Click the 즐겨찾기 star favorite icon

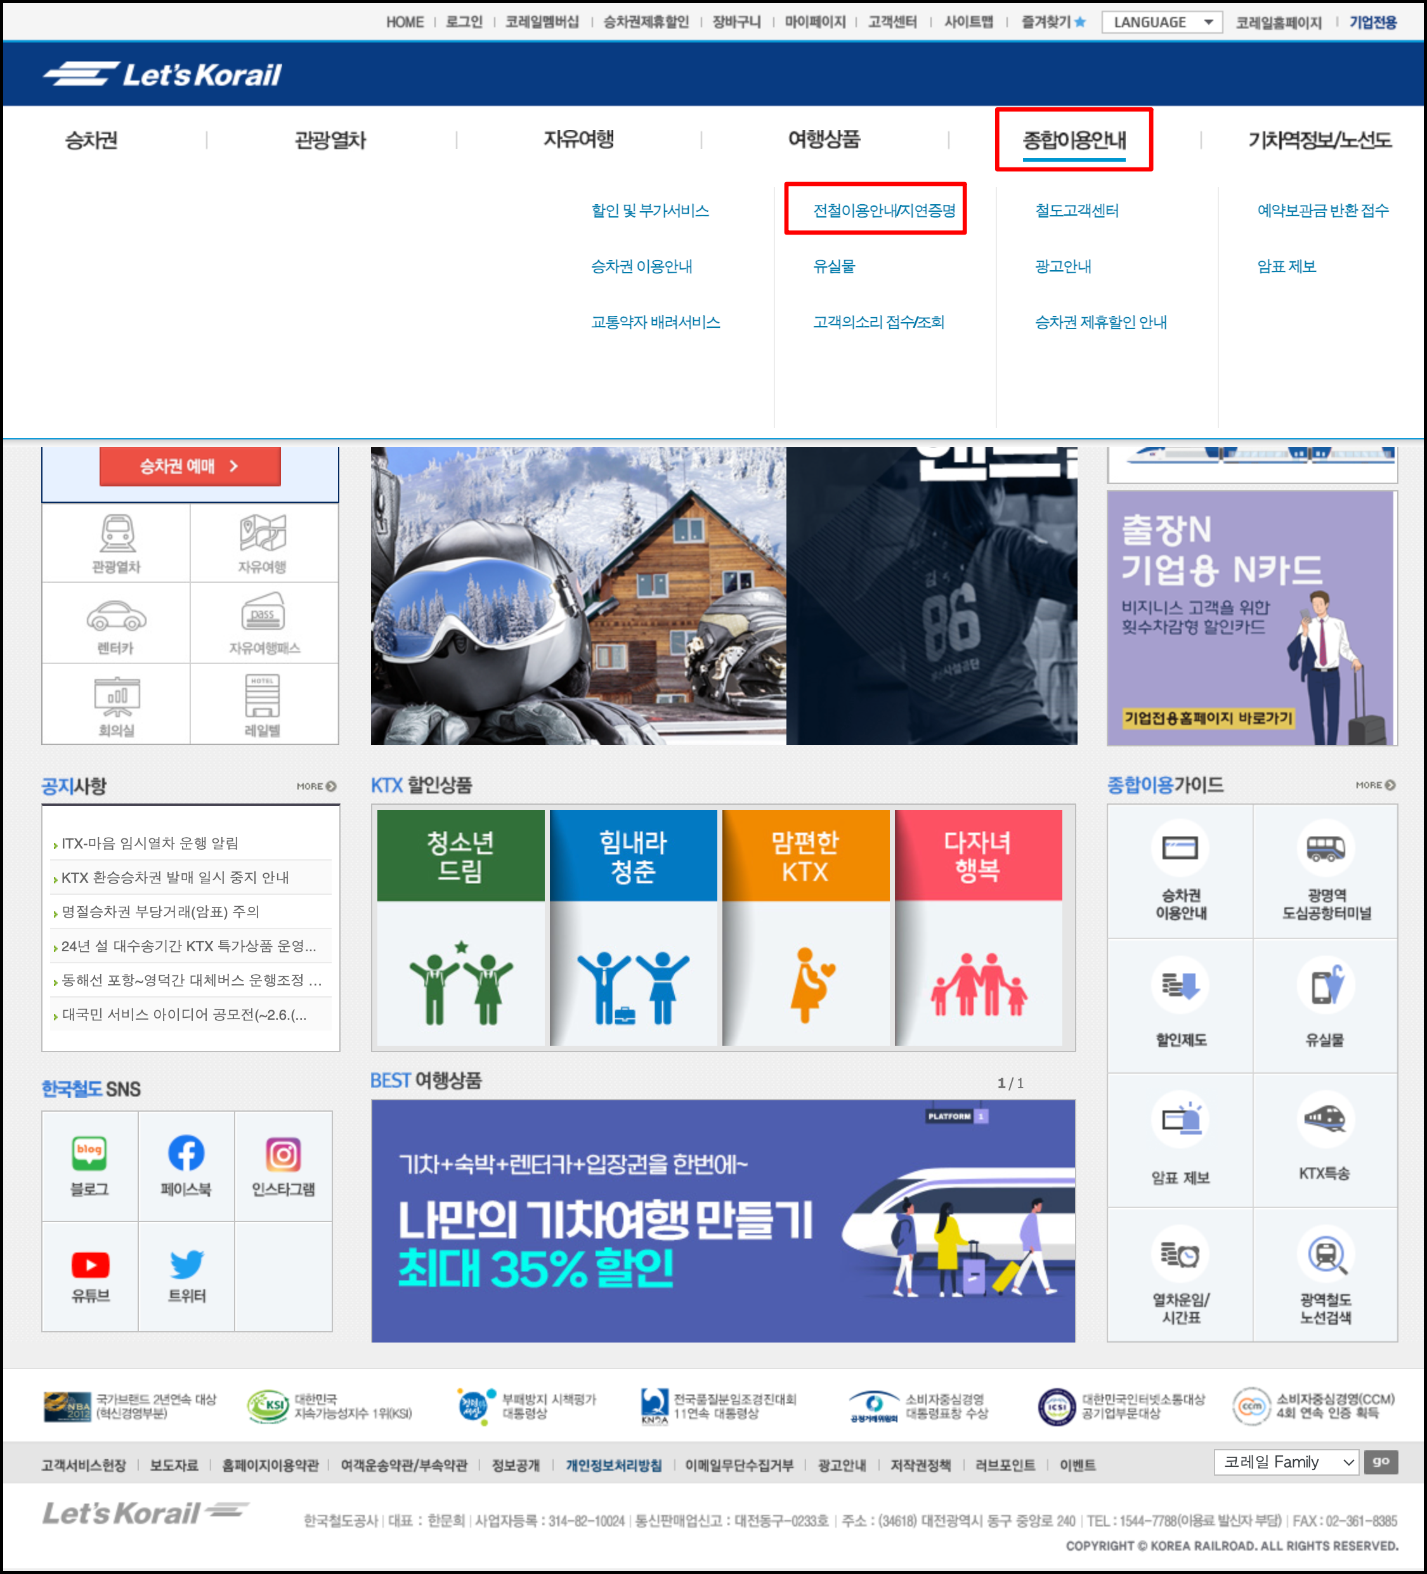pos(1081,22)
